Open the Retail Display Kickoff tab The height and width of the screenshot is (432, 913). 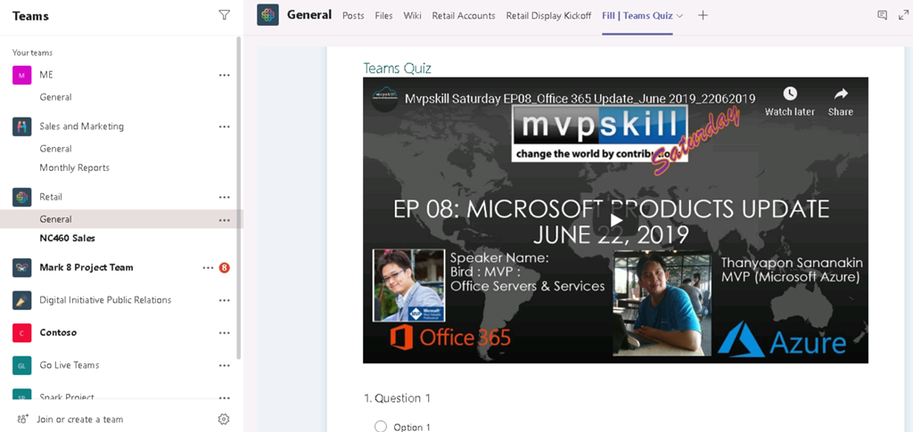pos(548,16)
